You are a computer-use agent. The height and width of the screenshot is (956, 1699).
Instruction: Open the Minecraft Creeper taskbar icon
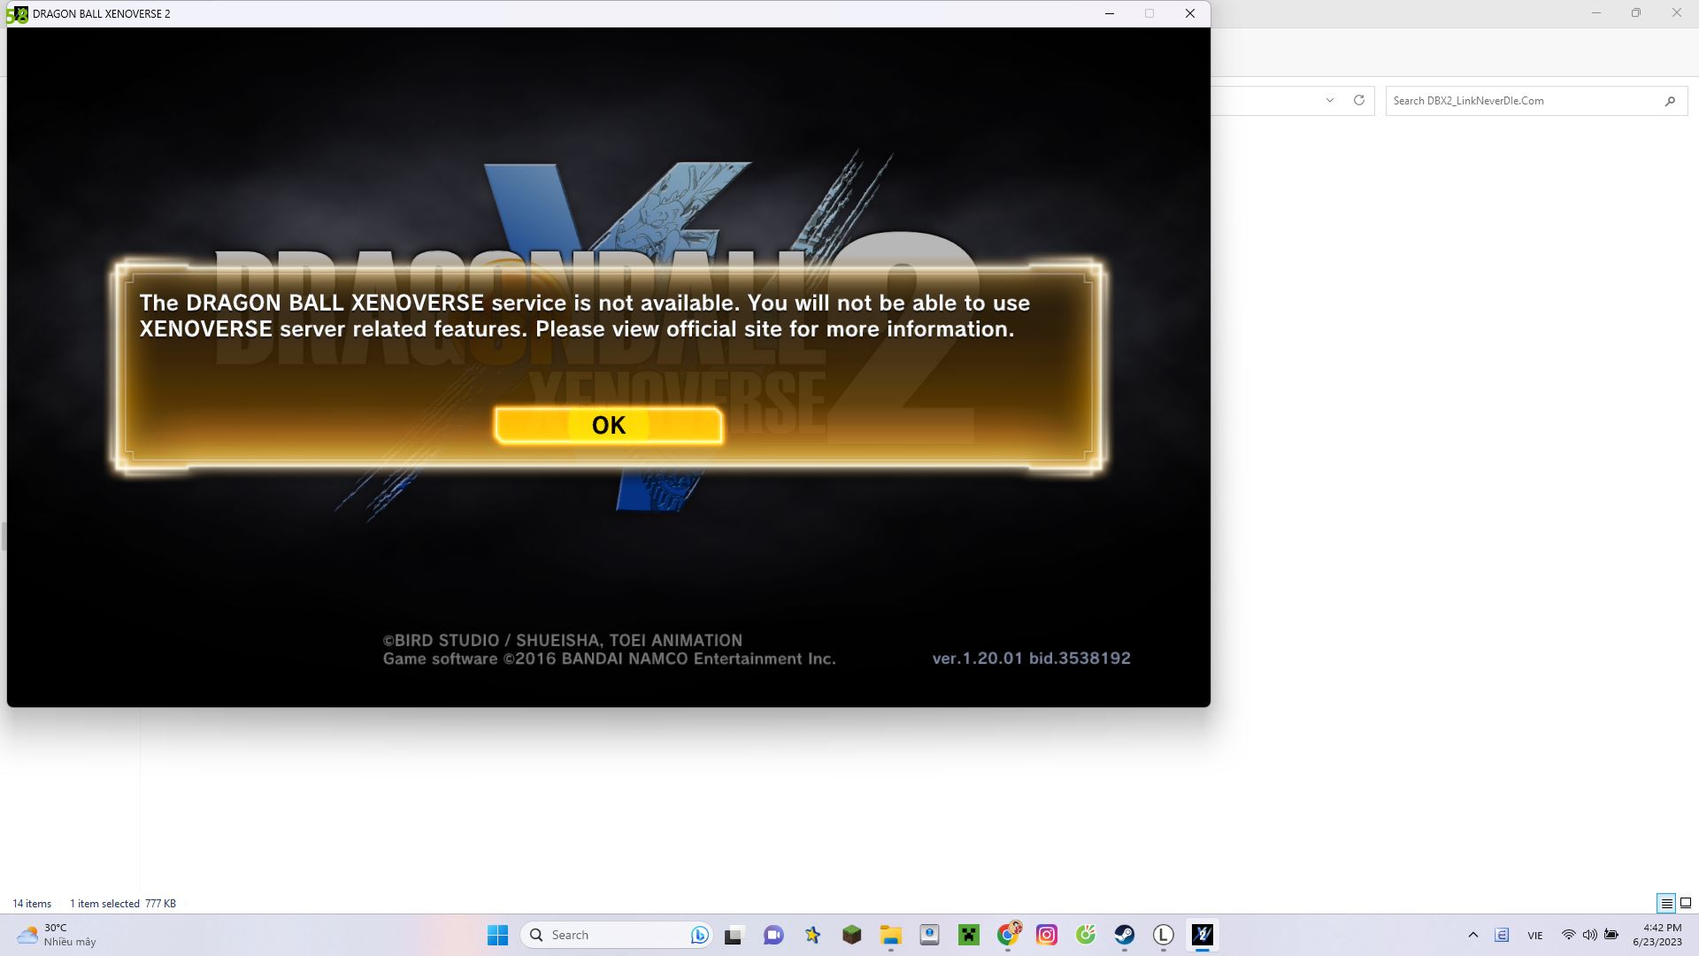(x=969, y=935)
